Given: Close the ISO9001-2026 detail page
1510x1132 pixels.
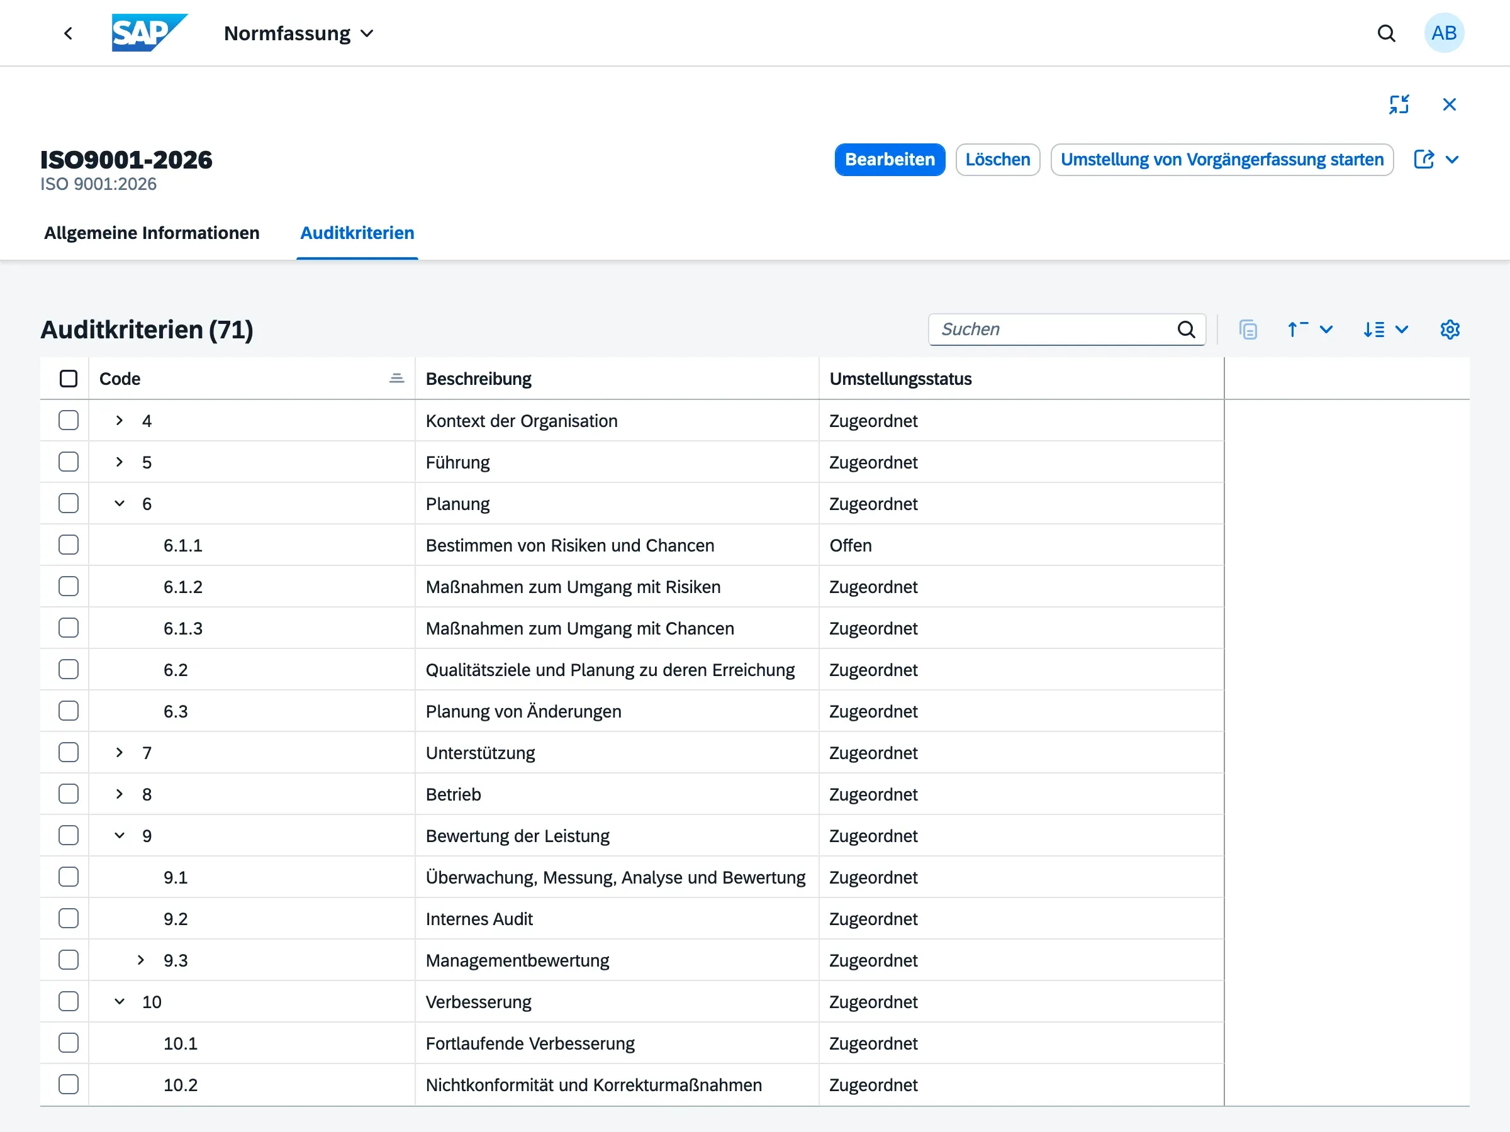Looking at the screenshot, I should coord(1449,104).
